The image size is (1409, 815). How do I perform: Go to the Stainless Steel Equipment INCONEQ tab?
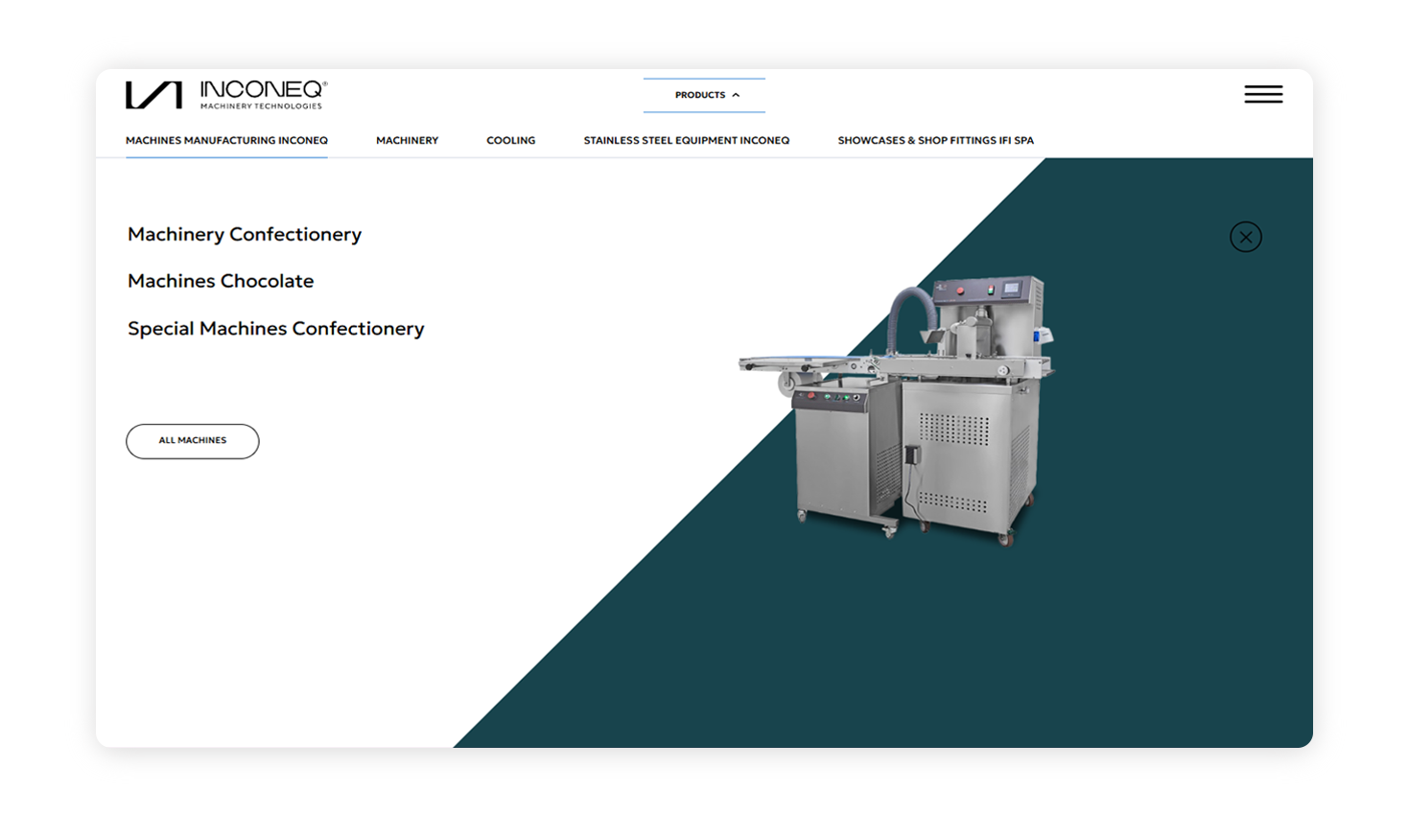(686, 140)
